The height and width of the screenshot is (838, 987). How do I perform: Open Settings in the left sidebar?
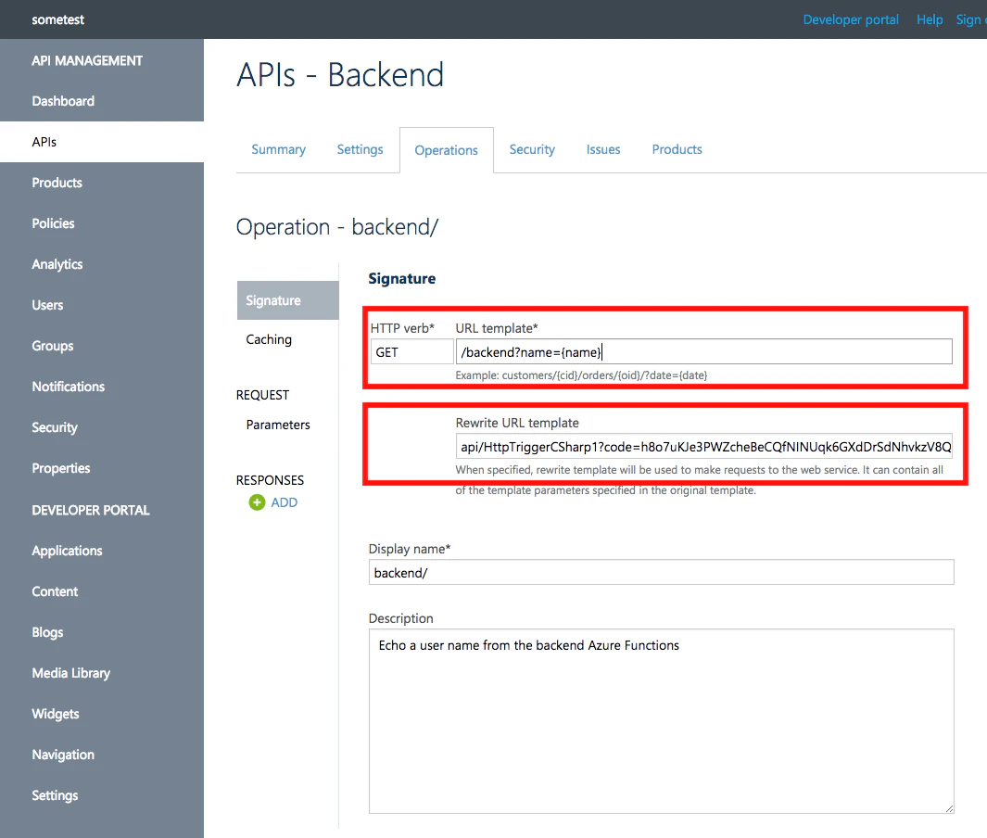coord(55,795)
